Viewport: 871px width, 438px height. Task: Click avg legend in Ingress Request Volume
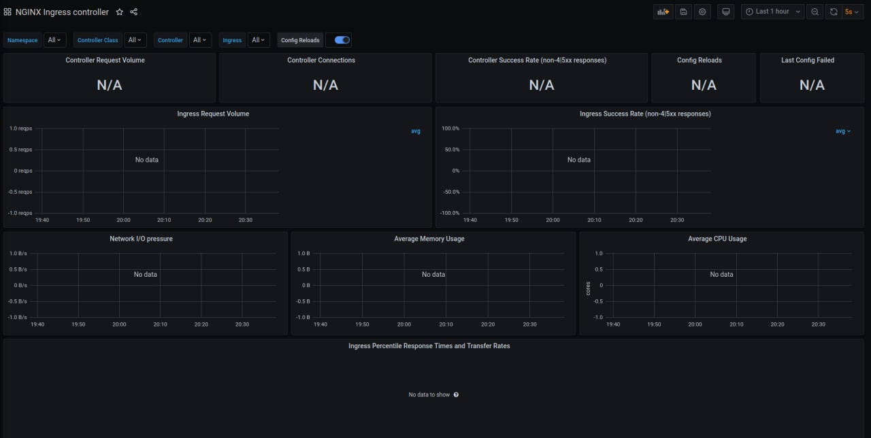(416, 131)
